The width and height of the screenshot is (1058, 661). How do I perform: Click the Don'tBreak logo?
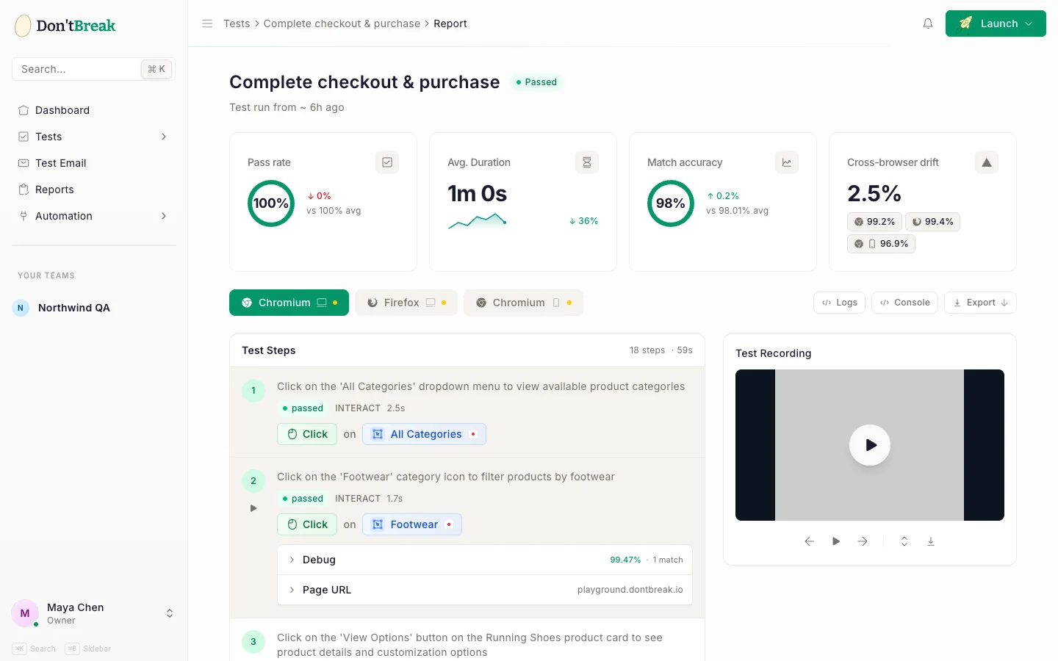65,26
